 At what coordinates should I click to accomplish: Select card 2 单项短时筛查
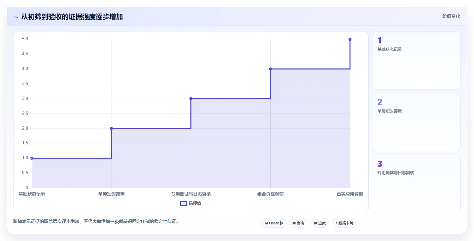pyautogui.click(x=417, y=122)
